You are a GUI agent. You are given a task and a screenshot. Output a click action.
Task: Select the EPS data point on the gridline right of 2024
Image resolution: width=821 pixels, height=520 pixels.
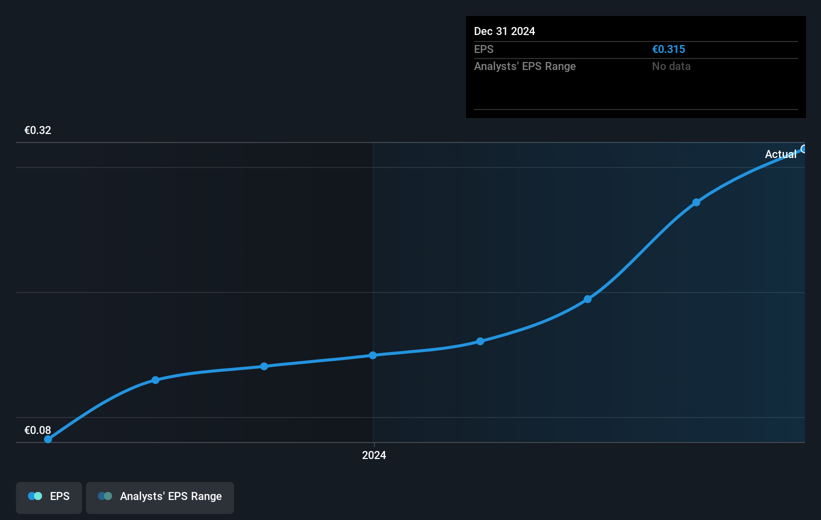pos(588,299)
